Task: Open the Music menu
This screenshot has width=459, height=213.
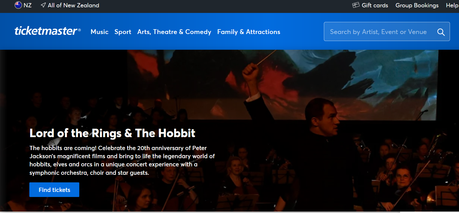Action: click(100, 32)
